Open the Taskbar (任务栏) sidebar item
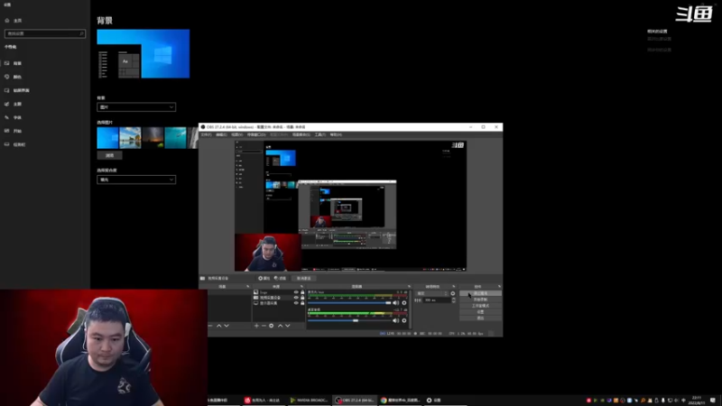Viewport: 722px width, 406px height. 15,144
